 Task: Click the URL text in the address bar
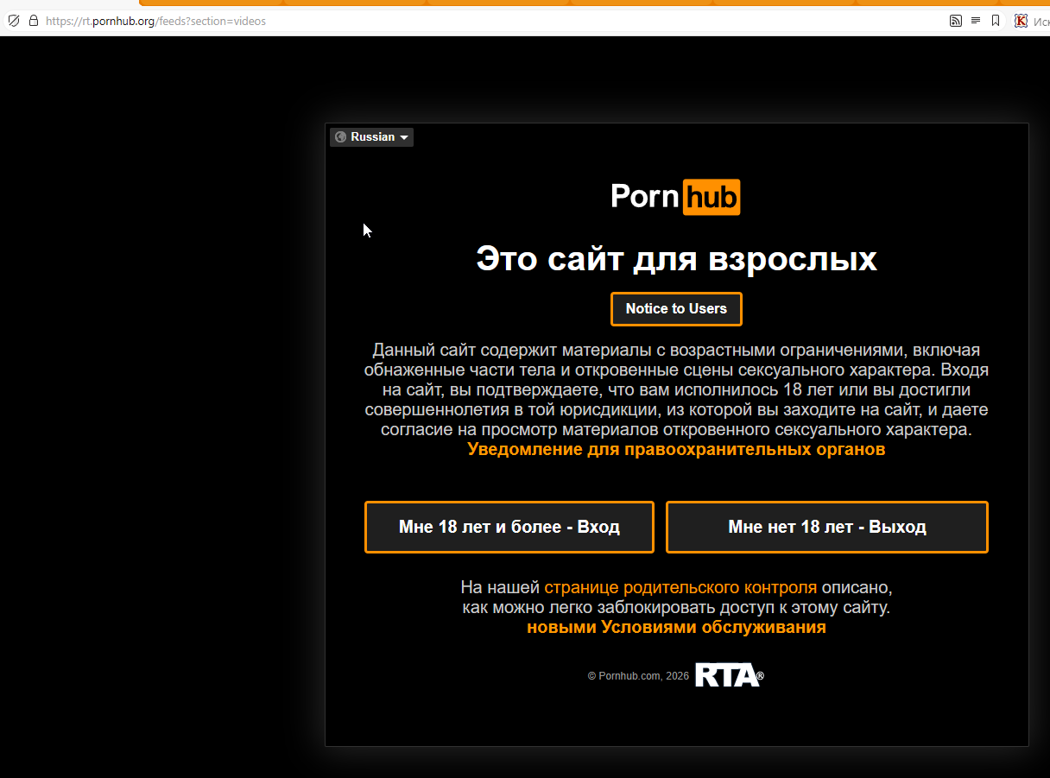point(155,21)
